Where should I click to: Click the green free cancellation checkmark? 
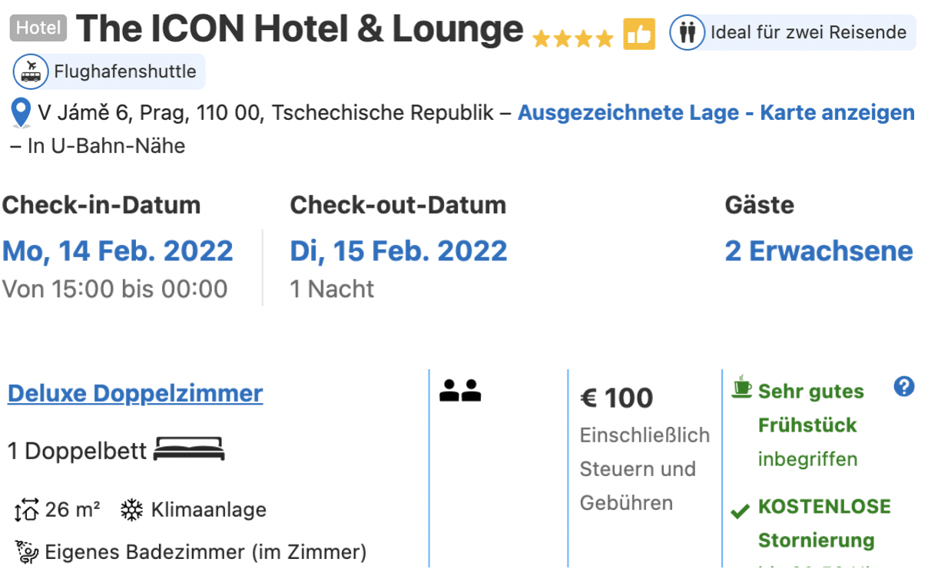(x=740, y=511)
